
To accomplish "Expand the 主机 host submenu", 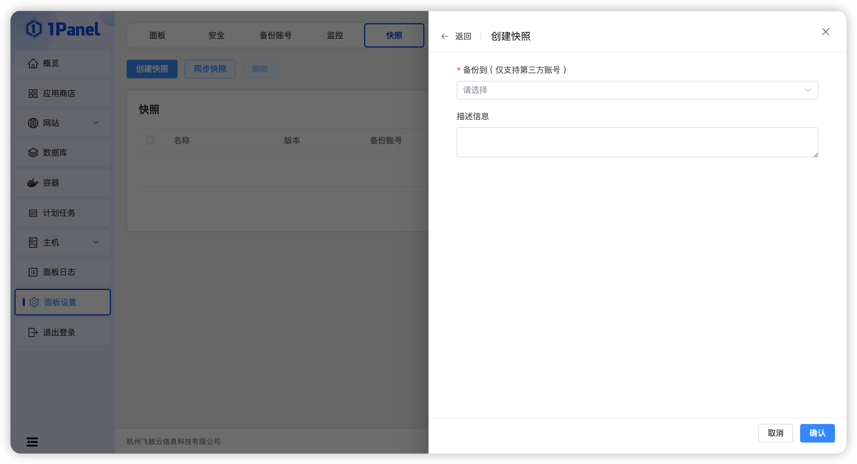I will (96, 242).
